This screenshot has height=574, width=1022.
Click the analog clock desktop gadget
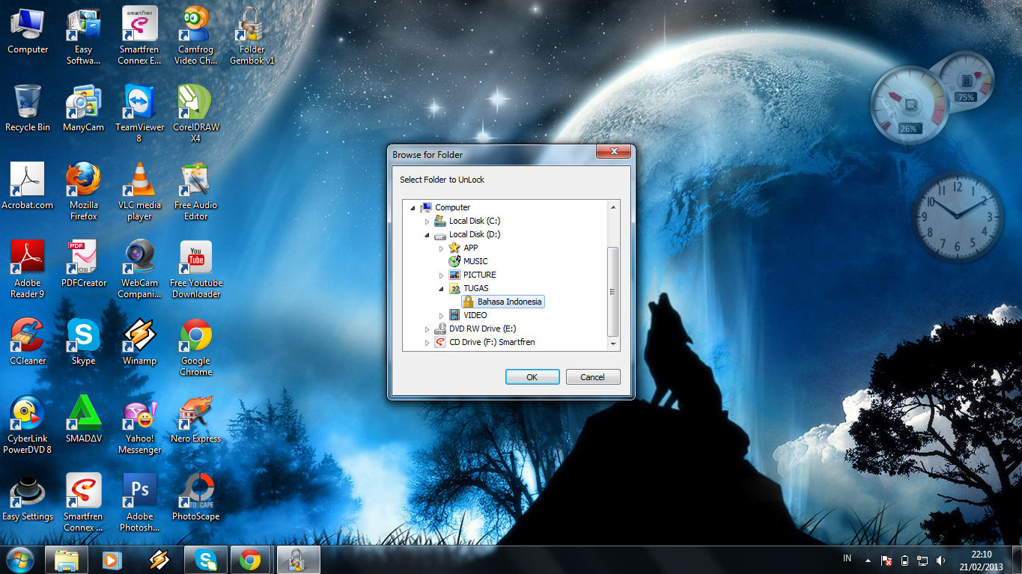[x=958, y=217]
